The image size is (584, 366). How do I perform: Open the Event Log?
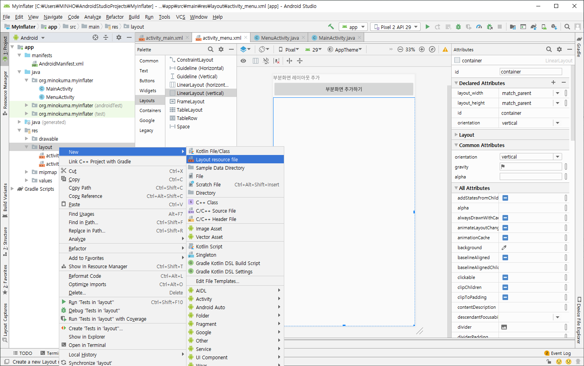[x=558, y=353]
